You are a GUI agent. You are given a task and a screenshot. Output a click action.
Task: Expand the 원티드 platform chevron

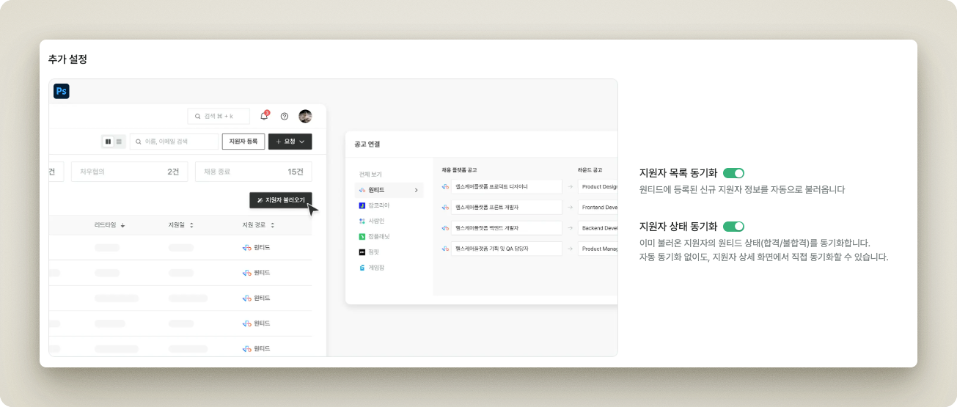pyautogui.click(x=416, y=191)
